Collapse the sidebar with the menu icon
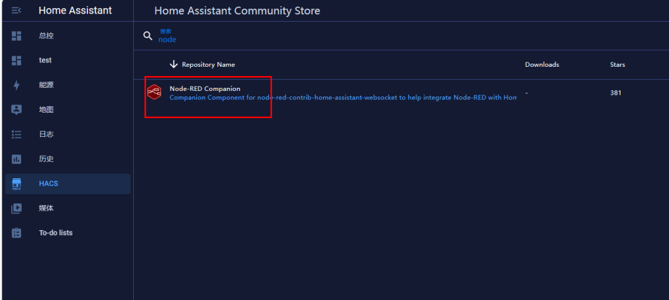The image size is (669, 300). (x=16, y=11)
